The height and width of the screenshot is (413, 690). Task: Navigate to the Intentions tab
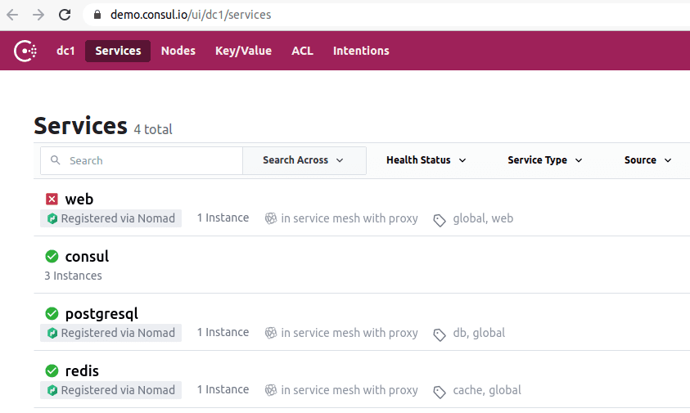tap(361, 51)
